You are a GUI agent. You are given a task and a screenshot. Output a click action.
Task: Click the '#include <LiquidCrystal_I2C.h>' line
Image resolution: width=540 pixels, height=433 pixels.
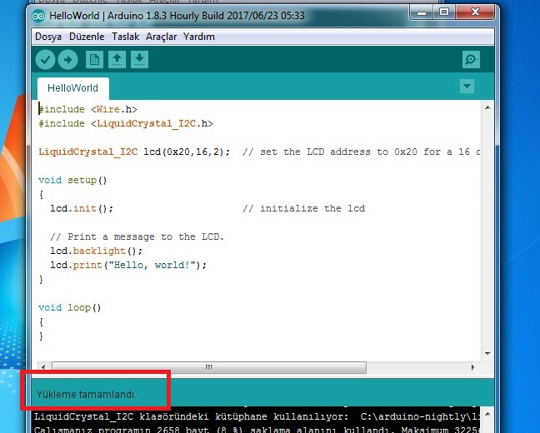click(126, 123)
